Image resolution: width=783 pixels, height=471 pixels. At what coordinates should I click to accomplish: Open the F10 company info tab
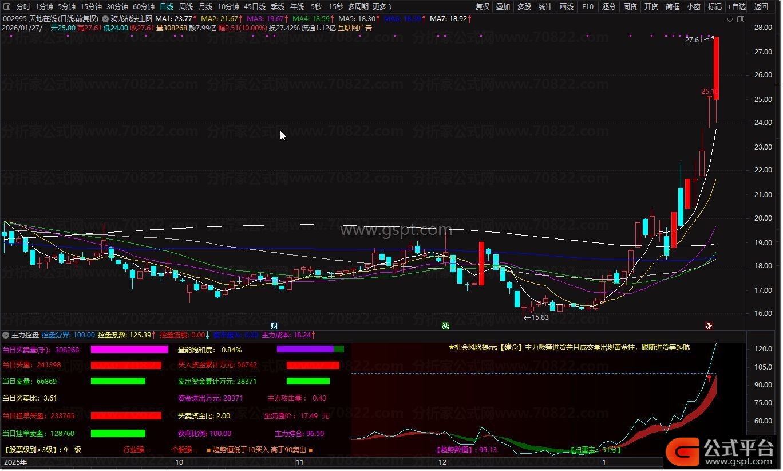coord(587,7)
